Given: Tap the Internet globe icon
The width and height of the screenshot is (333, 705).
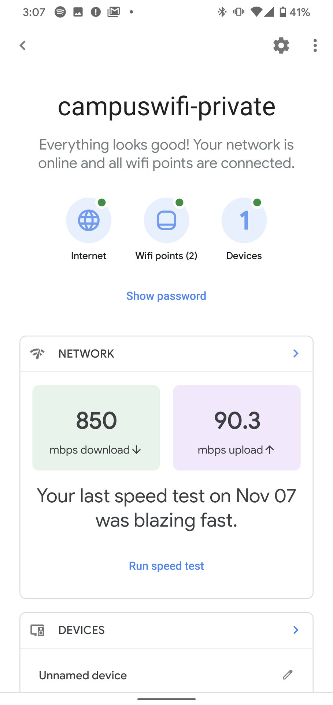Looking at the screenshot, I should [89, 220].
